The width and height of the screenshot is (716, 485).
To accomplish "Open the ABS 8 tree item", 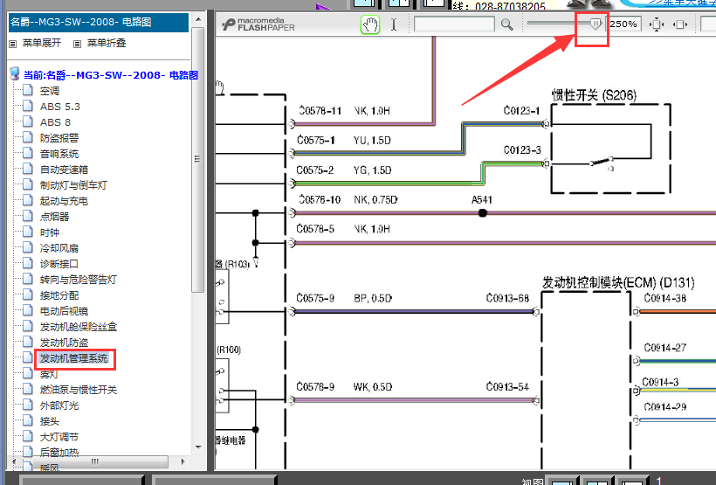I will click(55, 122).
